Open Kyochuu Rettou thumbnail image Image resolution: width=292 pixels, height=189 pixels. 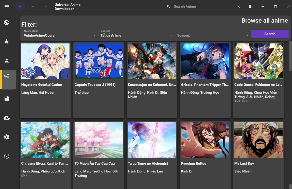(x=205, y=140)
